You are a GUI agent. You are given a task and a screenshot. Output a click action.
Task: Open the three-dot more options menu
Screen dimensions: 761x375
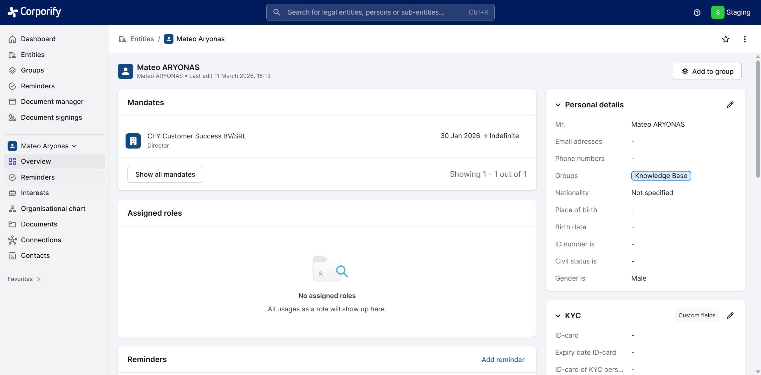[x=745, y=39]
